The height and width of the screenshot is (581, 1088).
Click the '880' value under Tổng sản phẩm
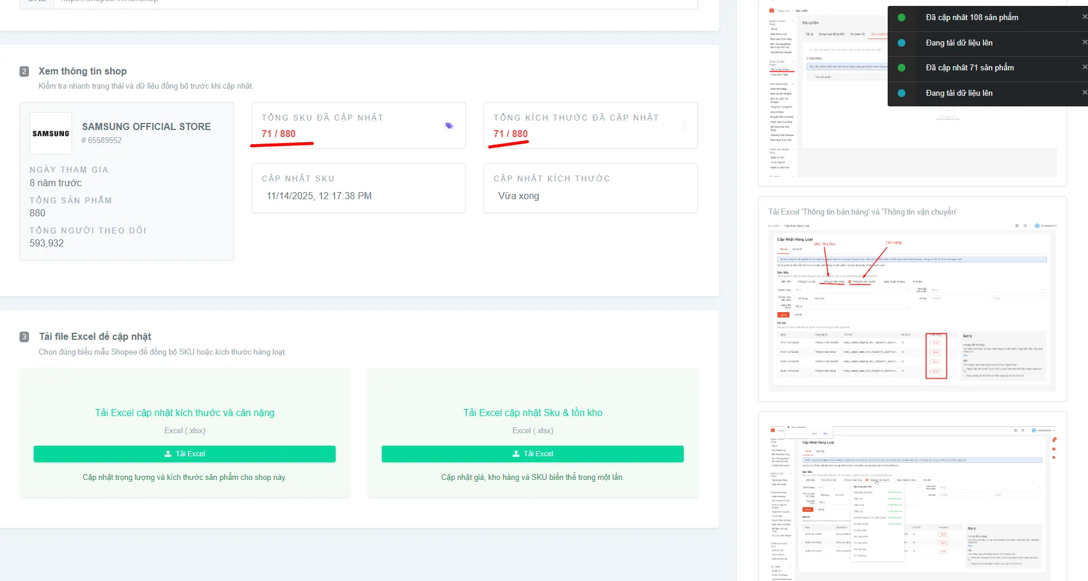click(37, 213)
